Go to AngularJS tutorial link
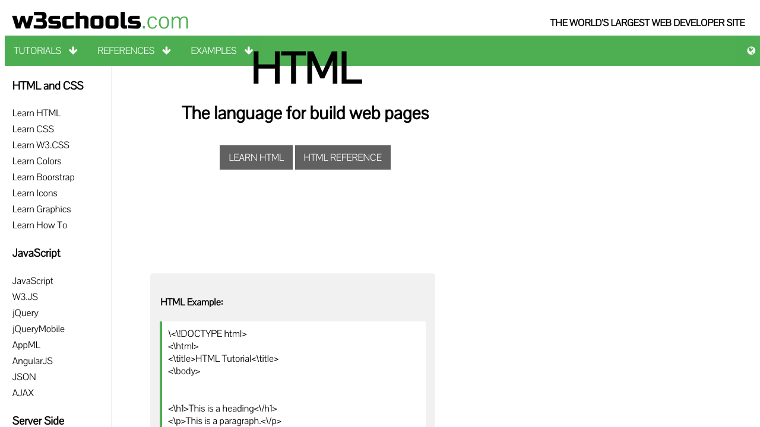The height and width of the screenshot is (427, 760). [33, 361]
